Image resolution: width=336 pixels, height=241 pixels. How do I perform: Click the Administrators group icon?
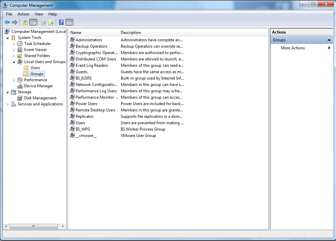pos(72,40)
